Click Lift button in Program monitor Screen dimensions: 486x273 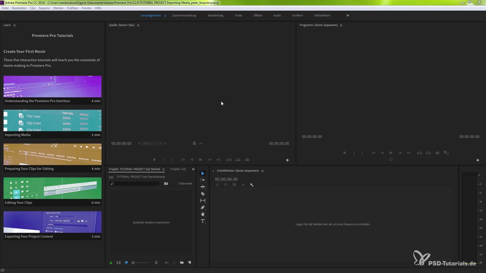419,153
